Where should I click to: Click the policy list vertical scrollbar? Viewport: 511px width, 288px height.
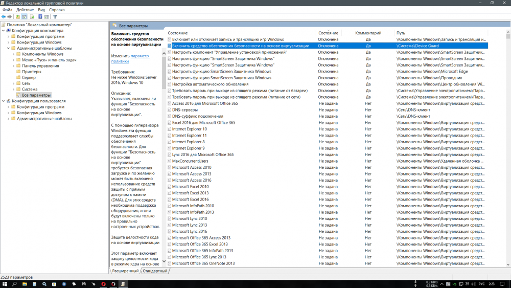pyautogui.click(x=507, y=153)
